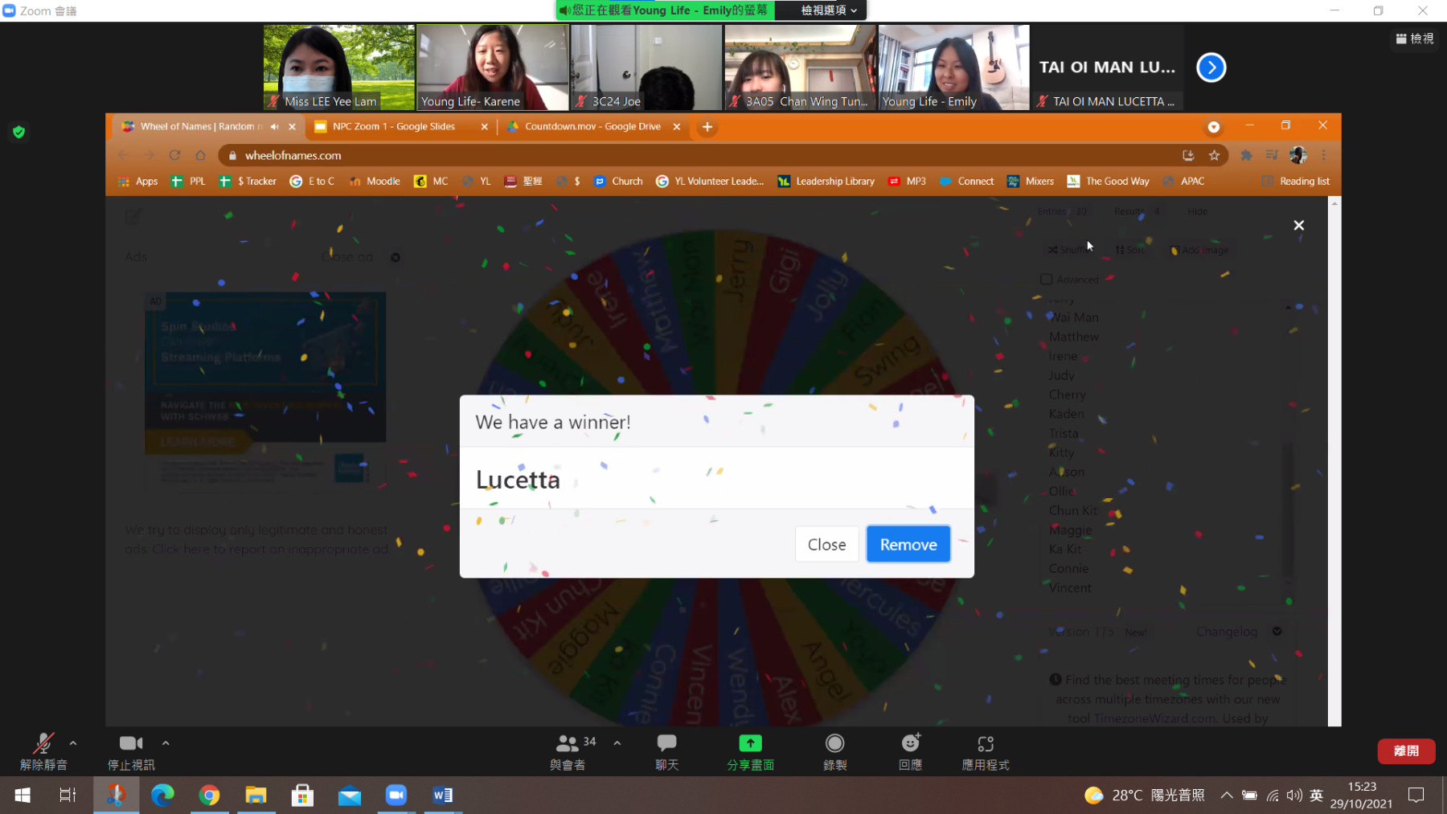Open File Explorer from taskbar
This screenshot has width=1447, height=814.
(x=256, y=795)
